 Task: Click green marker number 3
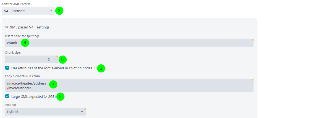click(x=59, y=11)
